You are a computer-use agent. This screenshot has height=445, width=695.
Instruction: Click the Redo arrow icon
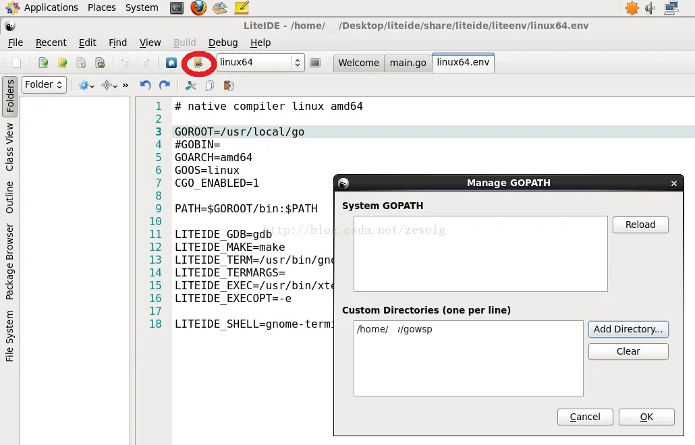[x=164, y=85]
